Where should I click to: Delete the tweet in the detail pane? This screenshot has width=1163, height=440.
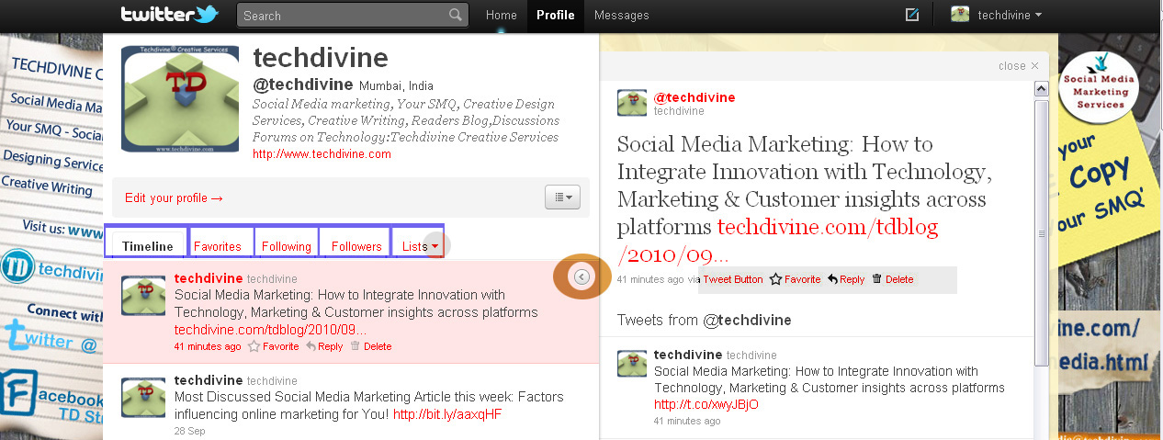click(x=892, y=279)
